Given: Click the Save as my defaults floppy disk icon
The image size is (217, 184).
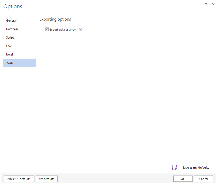Looking at the screenshot, I should 175,167.
